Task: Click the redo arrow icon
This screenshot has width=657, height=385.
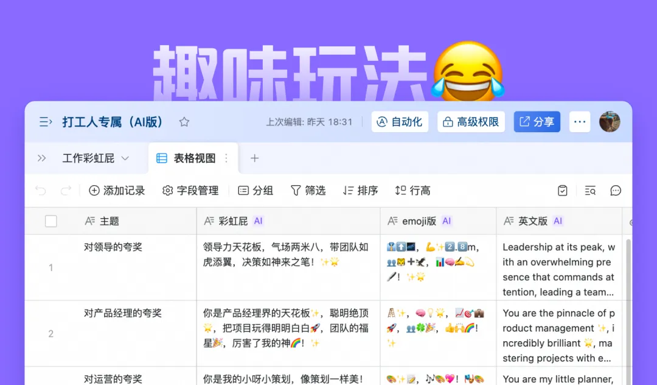Action: (66, 191)
